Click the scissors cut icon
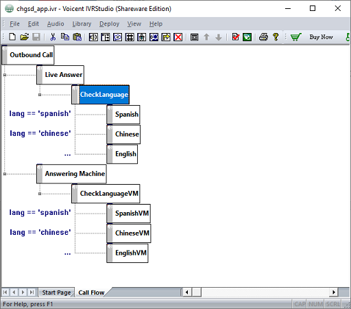 [x=53, y=37]
